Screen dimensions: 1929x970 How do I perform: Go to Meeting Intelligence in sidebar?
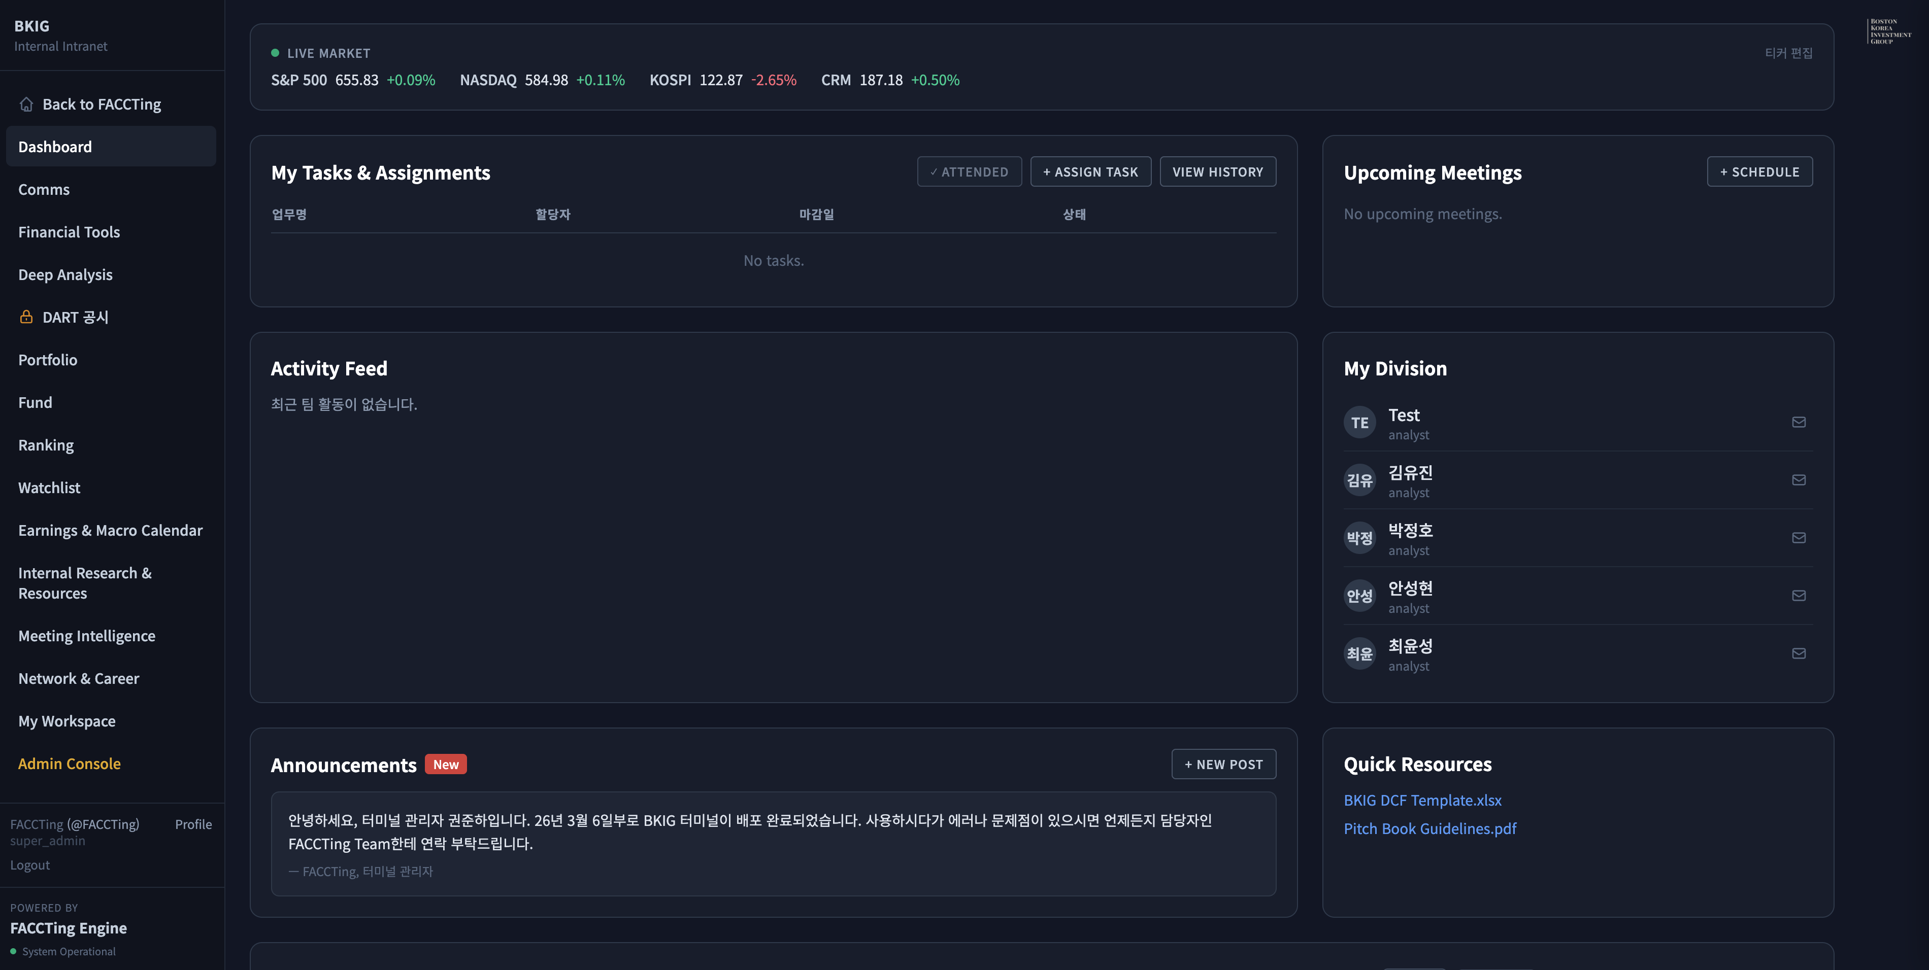click(87, 636)
